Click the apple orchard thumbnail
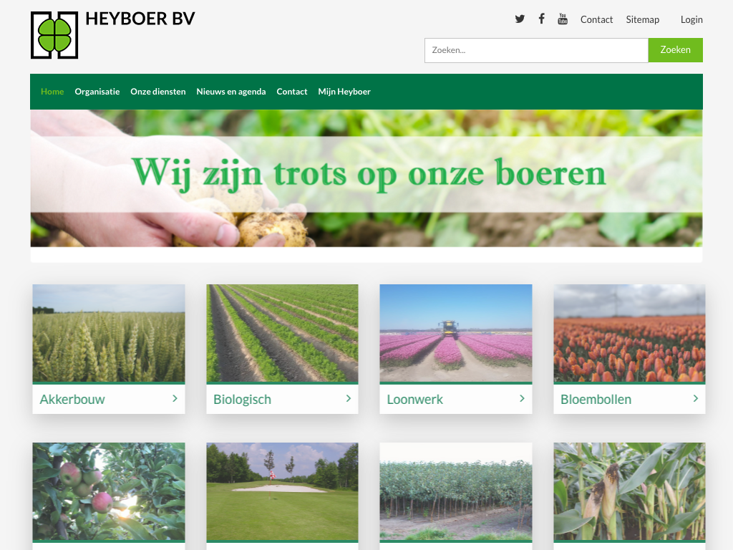 109,491
